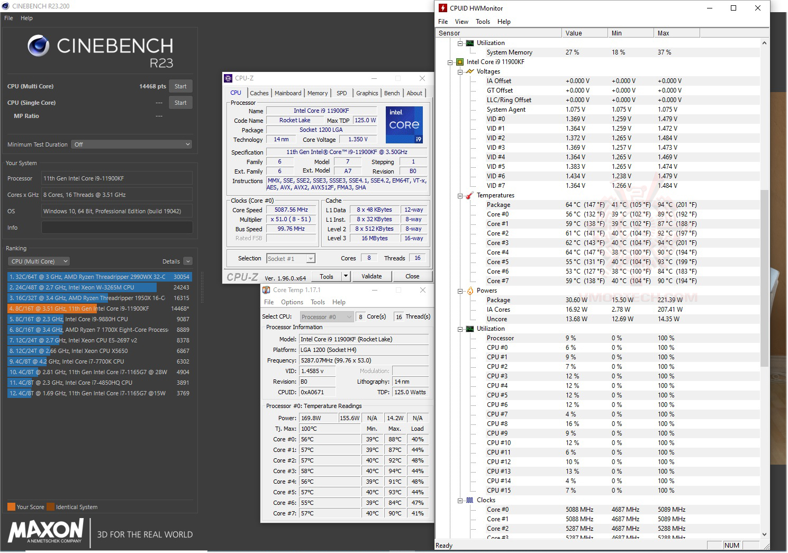Open the Select CPU dropdown in Core Temp
This screenshot has width=788, height=553.
point(327,317)
